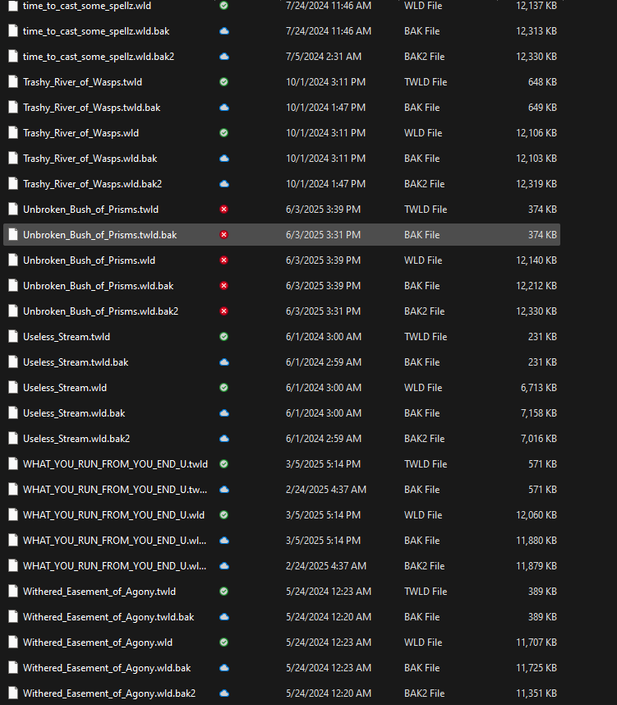Click cloud status icon for Withered_Easement_of_Agony.twld.bak
The height and width of the screenshot is (705, 617).
click(x=224, y=617)
